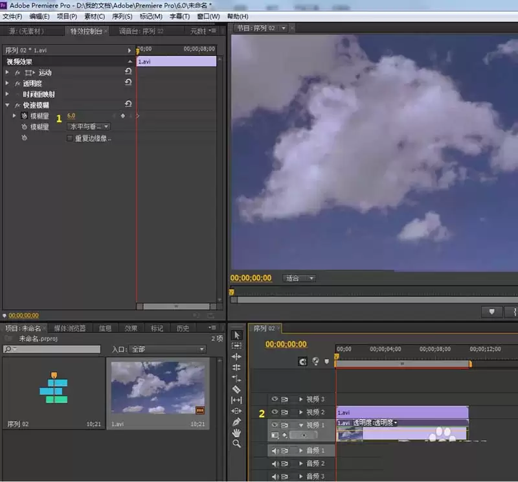Expand 视频 3 track

click(x=300, y=399)
